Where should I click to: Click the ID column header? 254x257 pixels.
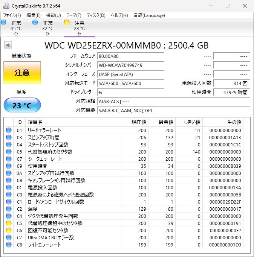(x=19, y=122)
